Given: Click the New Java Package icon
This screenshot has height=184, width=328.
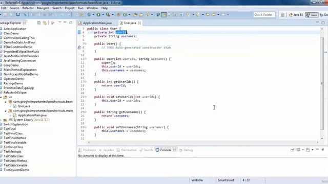Looking at the screenshot, I should click(118, 15).
